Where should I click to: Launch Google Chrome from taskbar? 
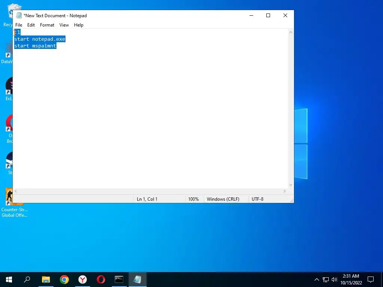(x=64, y=280)
